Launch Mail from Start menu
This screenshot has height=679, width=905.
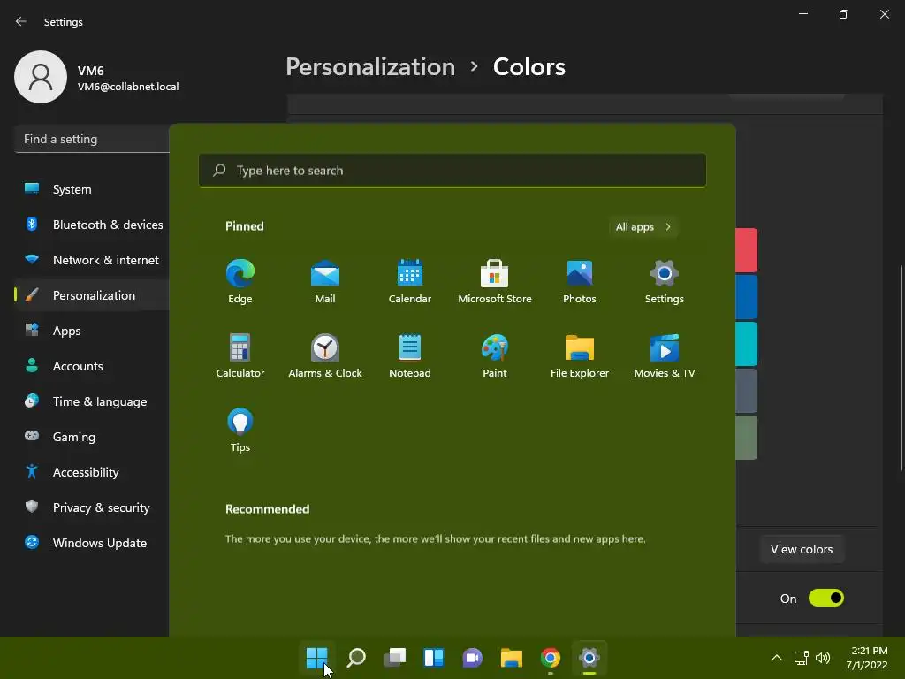(x=325, y=282)
